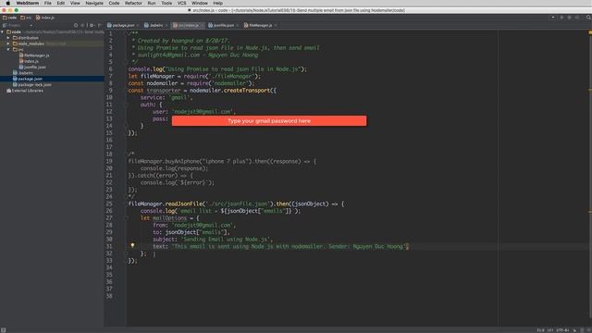Click the inspection status indicator atop scrollbar

(x=590, y=33)
